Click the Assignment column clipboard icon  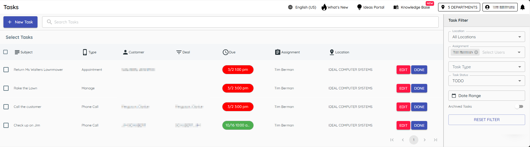coord(277,52)
